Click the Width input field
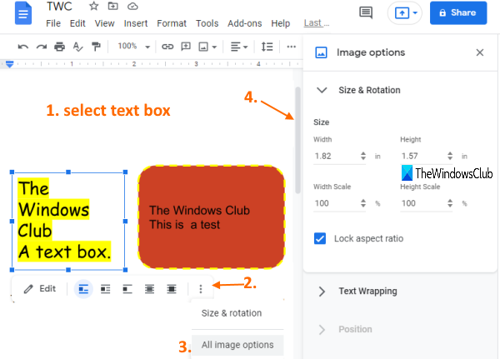 (x=336, y=156)
